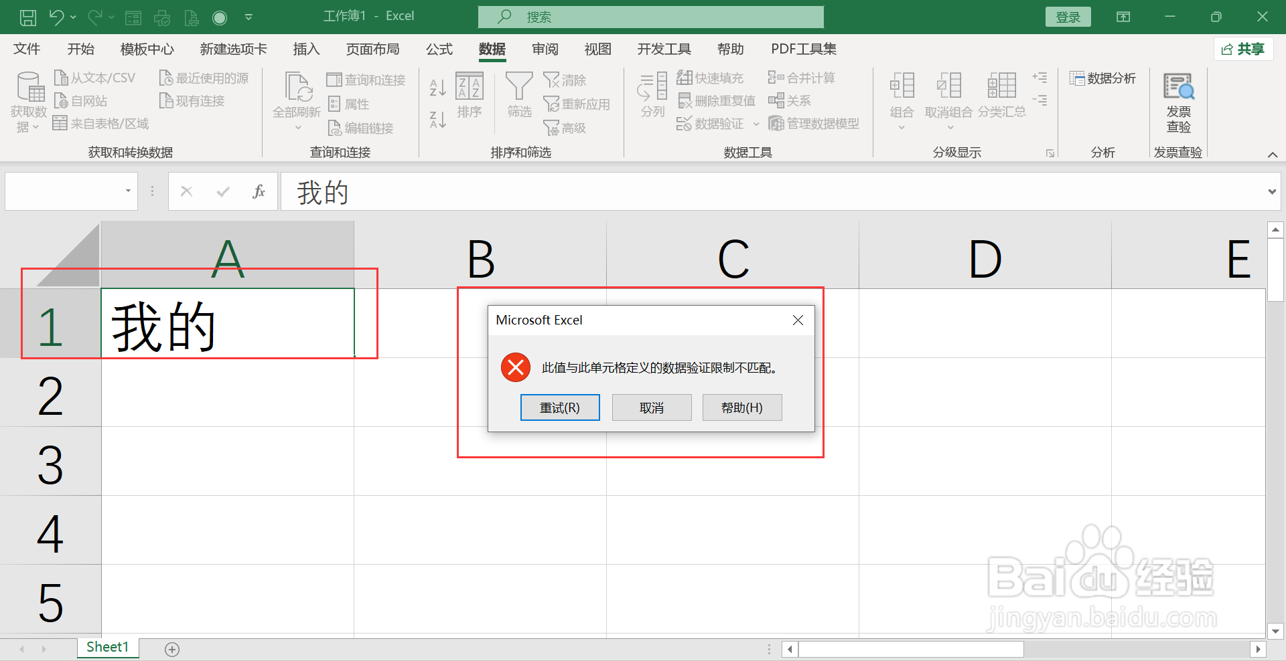This screenshot has height=661, width=1286.
Task: Click the Save icon in quick access toolbar
Action: pyautogui.click(x=27, y=17)
